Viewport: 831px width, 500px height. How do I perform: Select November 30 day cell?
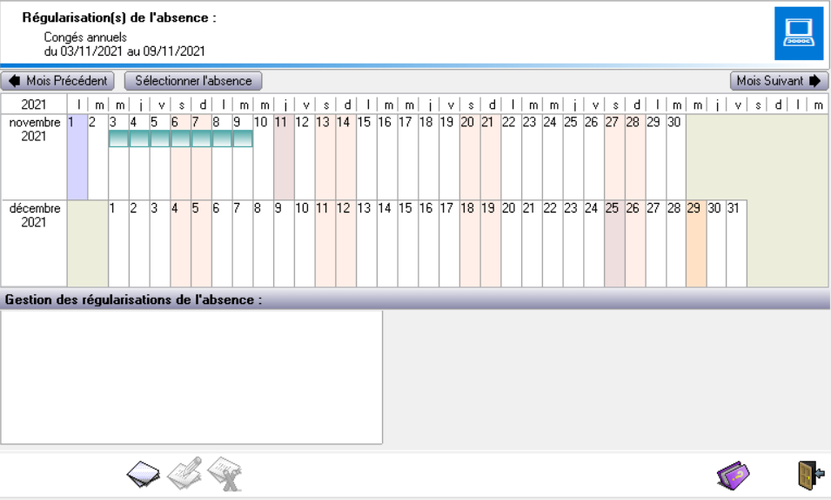(675, 157)
